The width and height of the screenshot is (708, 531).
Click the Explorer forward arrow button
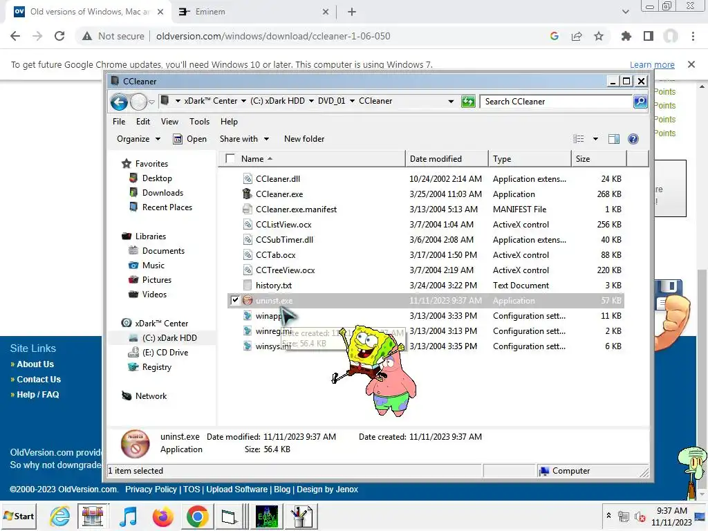(138, 102)
